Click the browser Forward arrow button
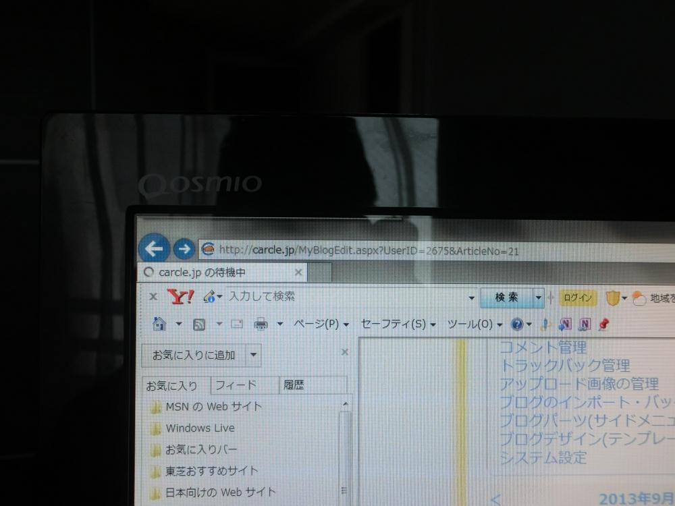675x506 pixels. (x=184, y=249)
